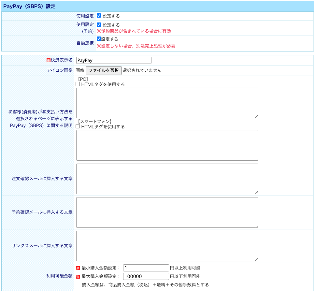Click the text ※設定しない場合、別途売上処理が必要
This screenshot has width=315, height=291.
[x=136, y=46]
